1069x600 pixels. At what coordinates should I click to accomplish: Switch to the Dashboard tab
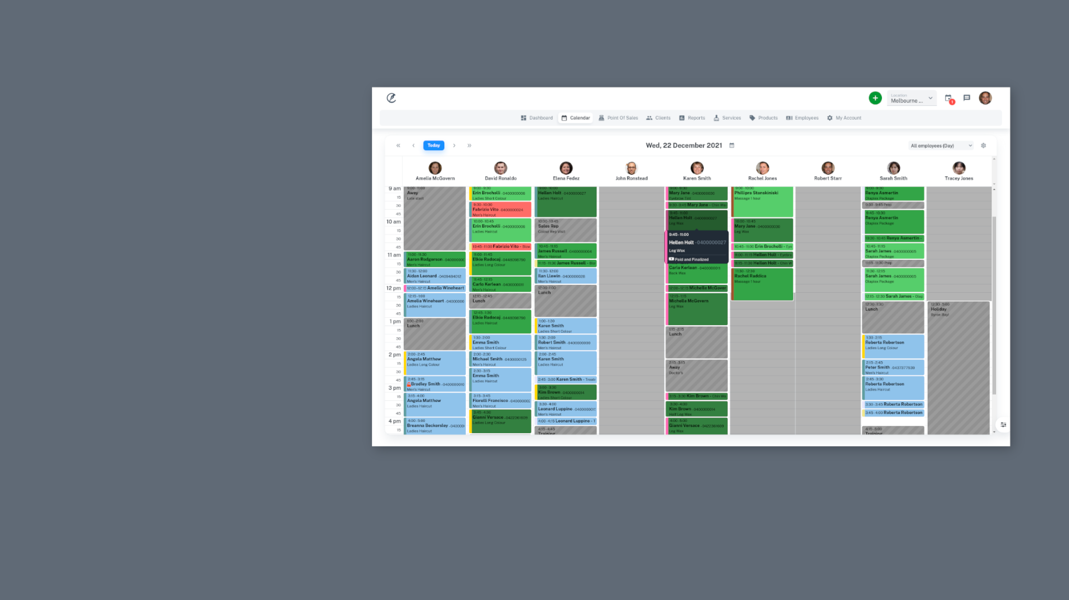click(537, 118)
